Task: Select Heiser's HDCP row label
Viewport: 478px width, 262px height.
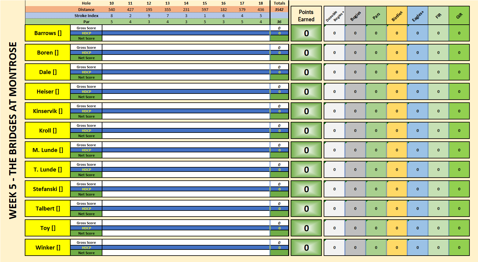Action: pyautogui.click(x=86, y=92)
